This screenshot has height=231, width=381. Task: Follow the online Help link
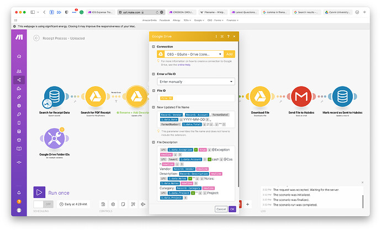[x=184, y=65]
